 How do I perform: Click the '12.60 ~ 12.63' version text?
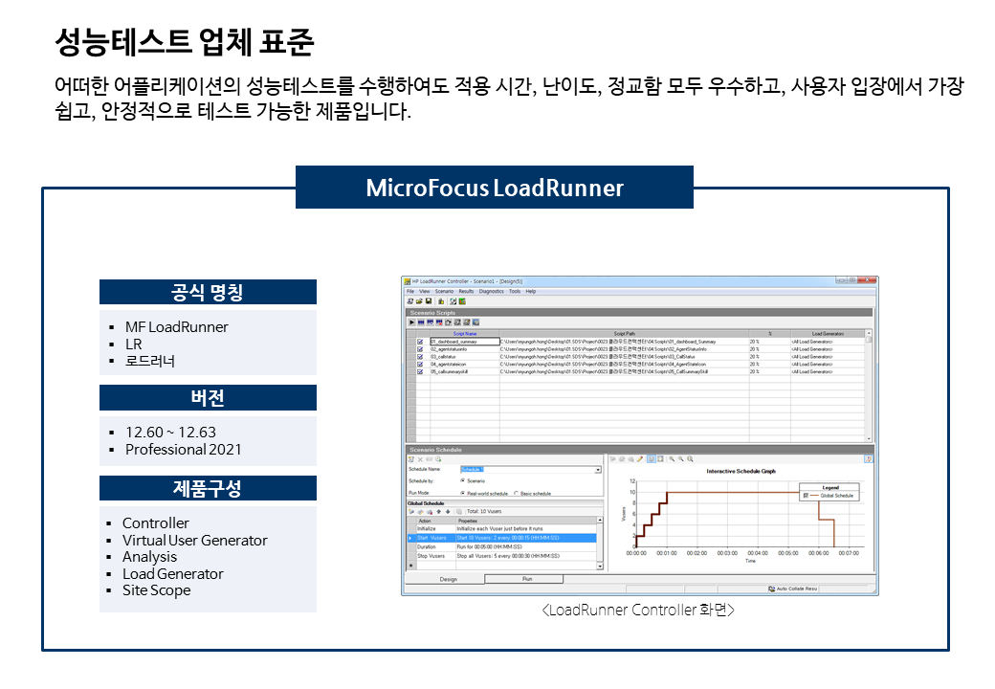pos(170,432)
